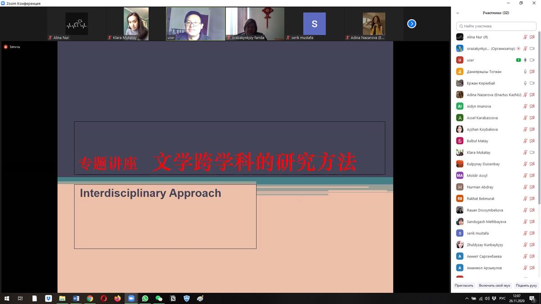Open WhatsApp from the taskbar
Image resolution: width=541 pixels, height=304 pixels.
(145, 298)
